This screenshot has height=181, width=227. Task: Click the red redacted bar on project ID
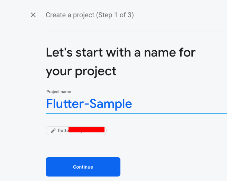(x=87, y=130)
